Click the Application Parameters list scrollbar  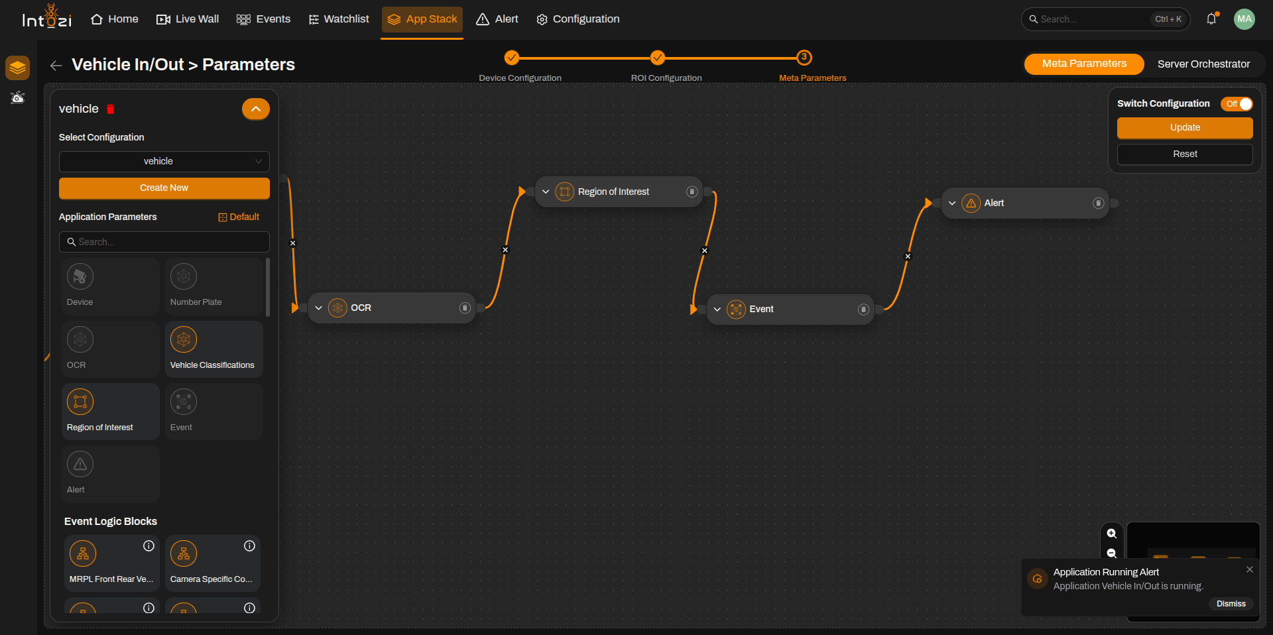268,288
